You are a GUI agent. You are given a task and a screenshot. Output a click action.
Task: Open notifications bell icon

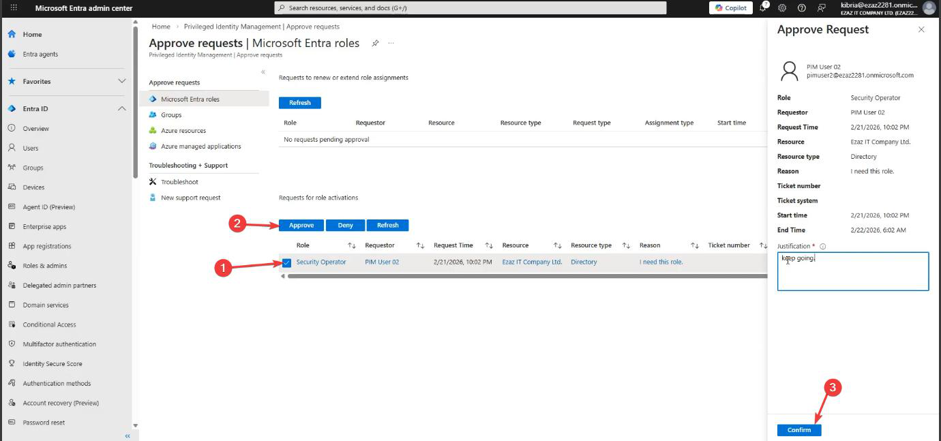point(763,7)
